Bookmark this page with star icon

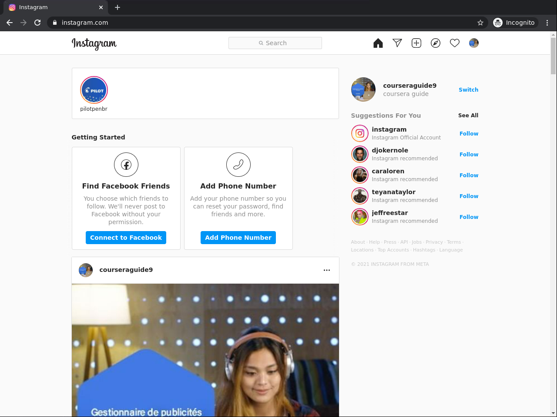coord(480,23)
